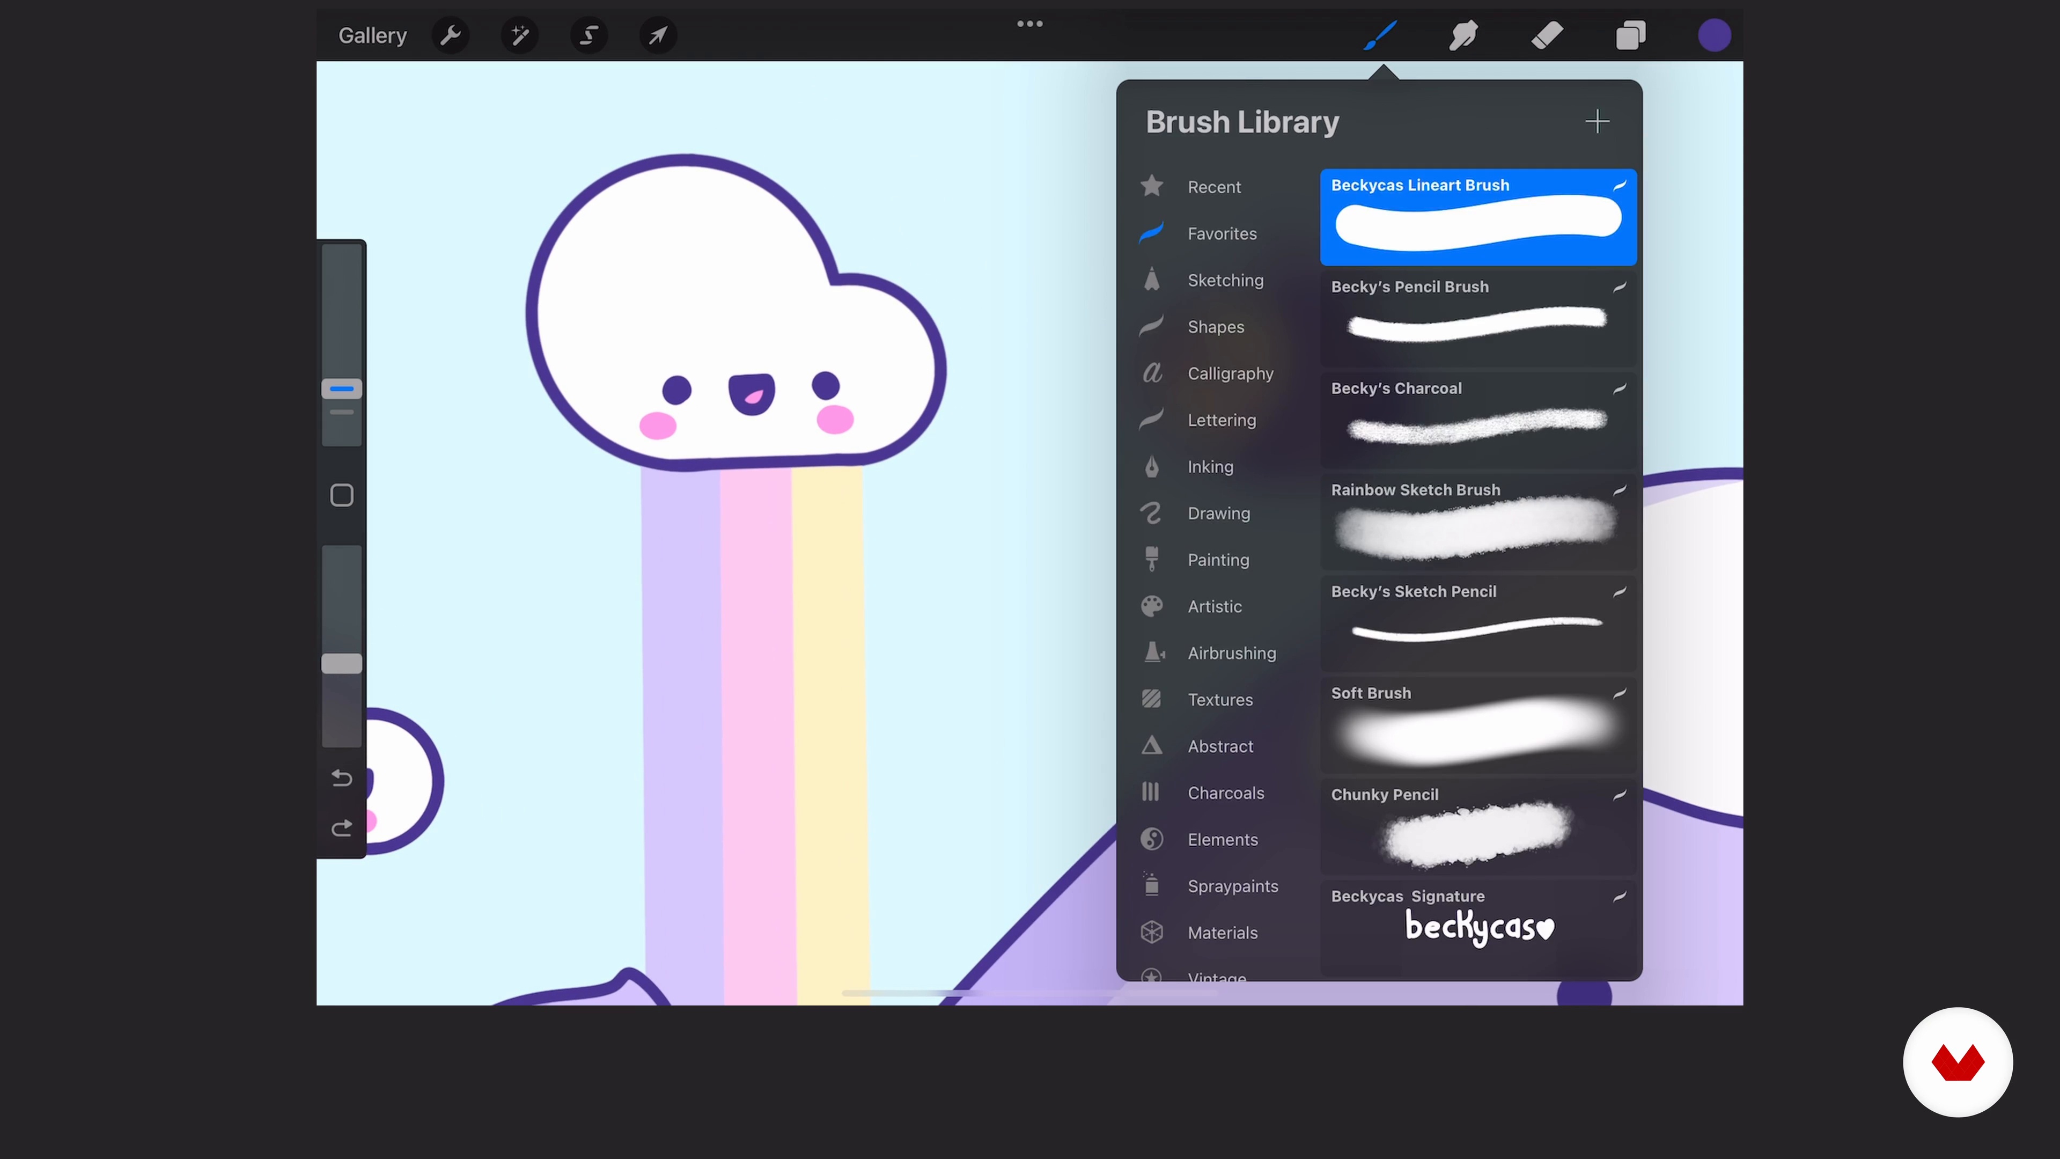The height and width of the screenshot is (1159, 2060).
Task: Open the Layers panel
Action: [x=1631, y=35]
